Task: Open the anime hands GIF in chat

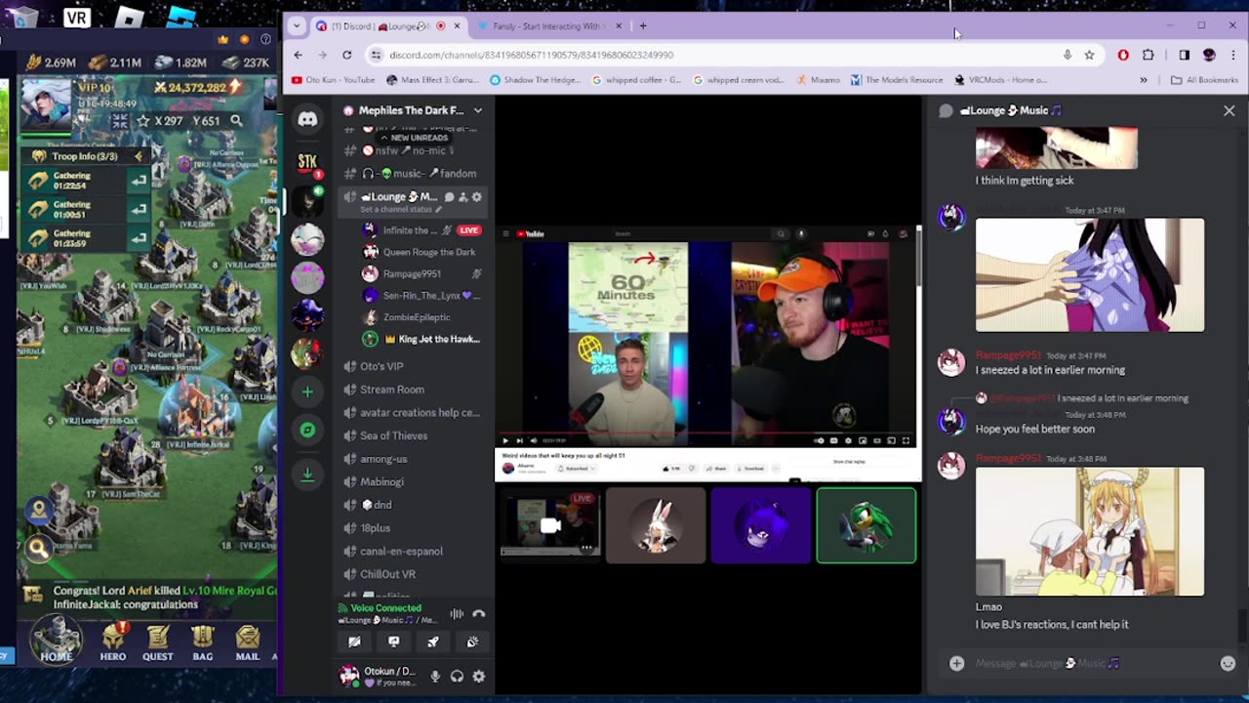Action: click(1090, 275)
